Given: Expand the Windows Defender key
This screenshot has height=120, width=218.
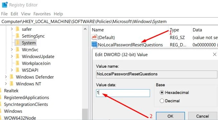Looking at the screenshot, I should click(x=6, y=77).
